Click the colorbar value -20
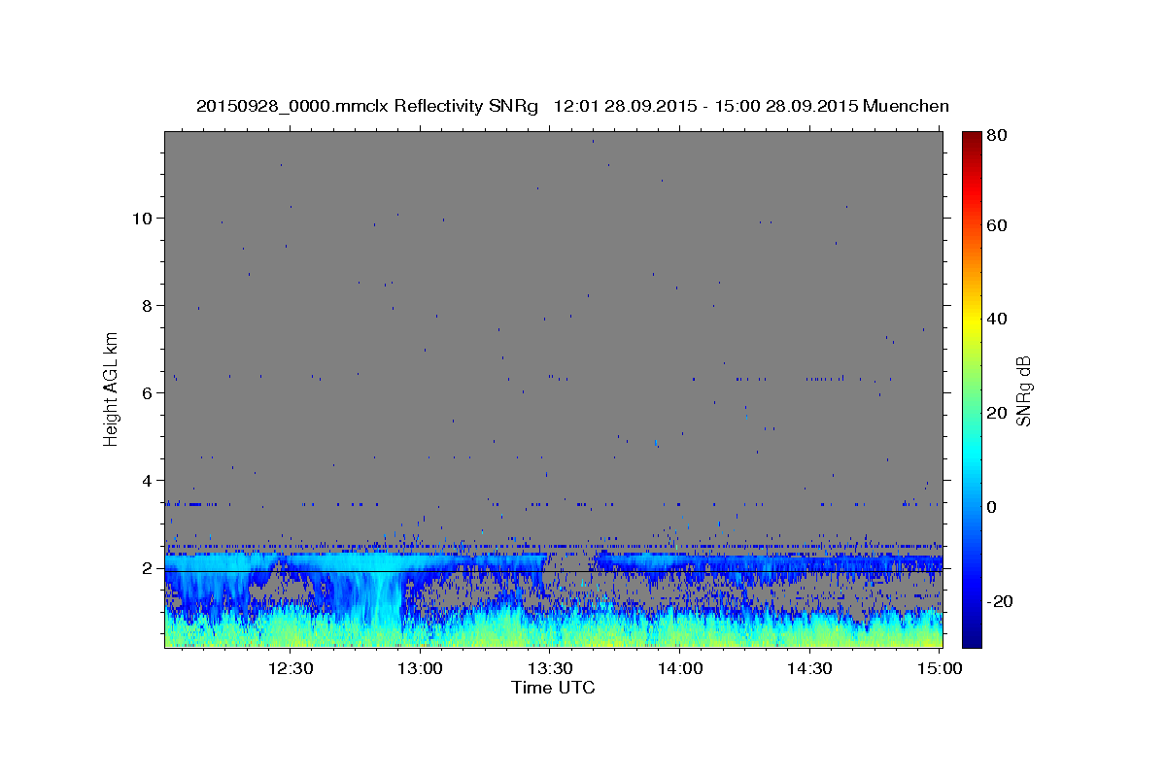1166x777 pixels. (x=1001, y=600)
